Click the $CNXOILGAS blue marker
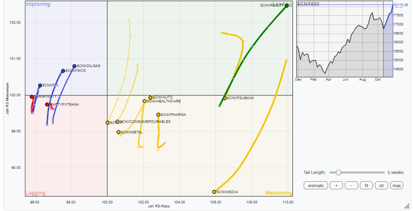Screen dimensions: 413x211 tap(75, 66)
